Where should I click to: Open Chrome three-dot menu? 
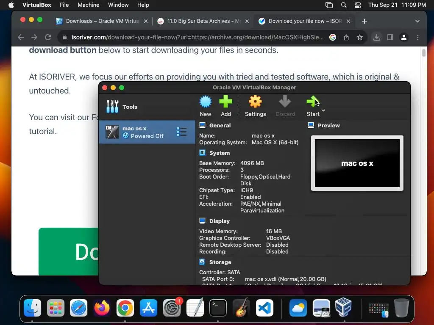(x=417, y=37)
